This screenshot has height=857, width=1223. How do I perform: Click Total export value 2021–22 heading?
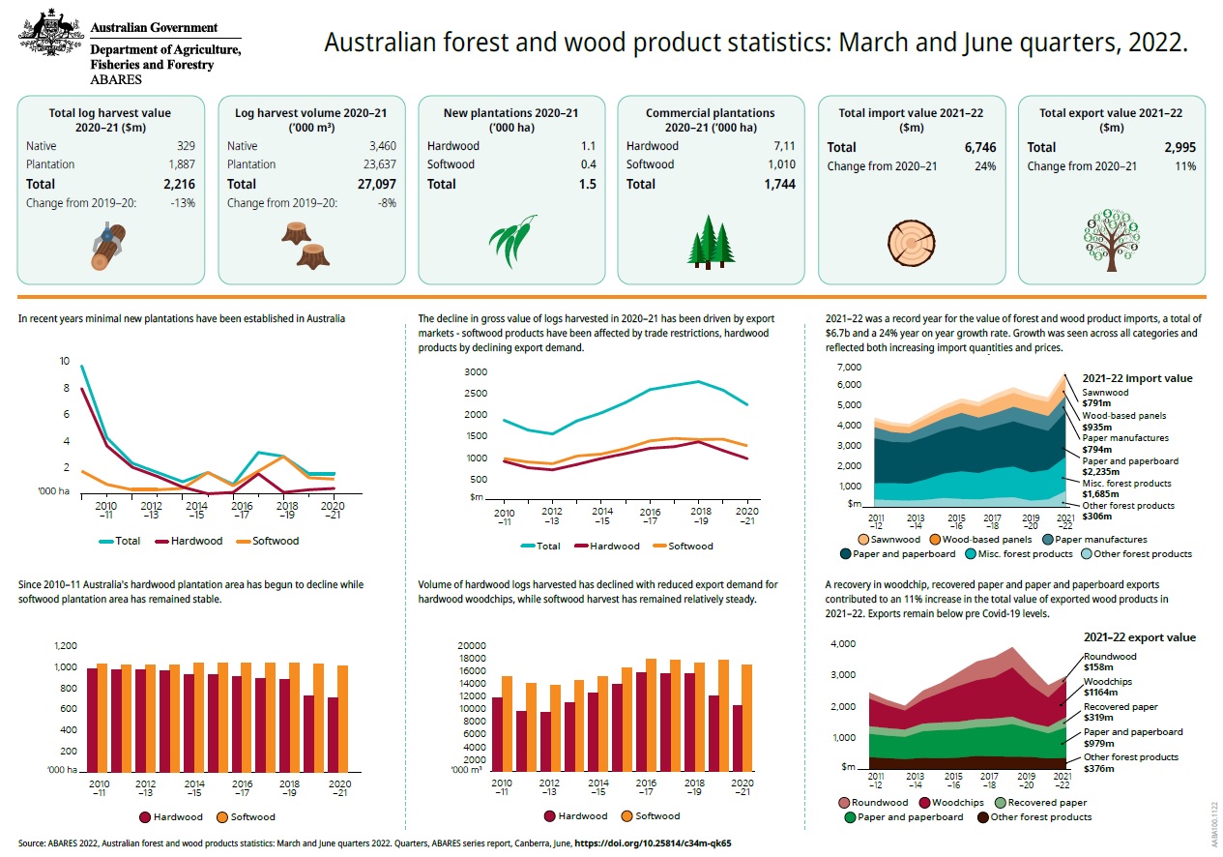1110,120
